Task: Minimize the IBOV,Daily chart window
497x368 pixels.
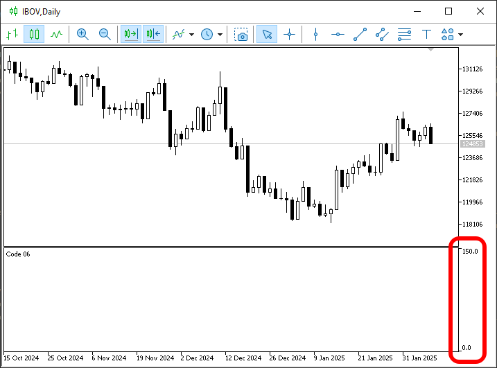Action: point(417,11)
